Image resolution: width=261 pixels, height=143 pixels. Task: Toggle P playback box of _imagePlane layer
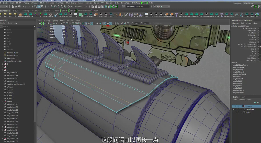[237, 109]
